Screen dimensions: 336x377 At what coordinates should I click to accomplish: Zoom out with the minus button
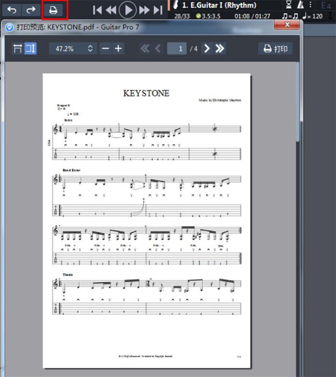[x=105, y=48]
